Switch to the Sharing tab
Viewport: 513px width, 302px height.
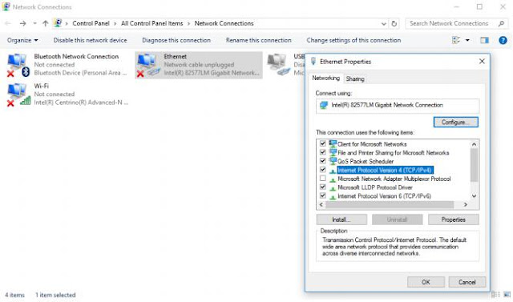355,79
